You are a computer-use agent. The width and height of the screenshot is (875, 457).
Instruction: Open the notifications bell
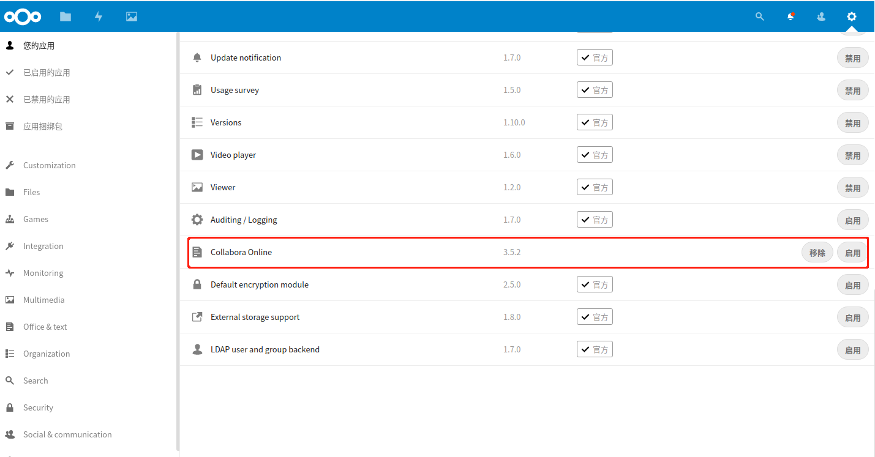[x=790, y=17]
